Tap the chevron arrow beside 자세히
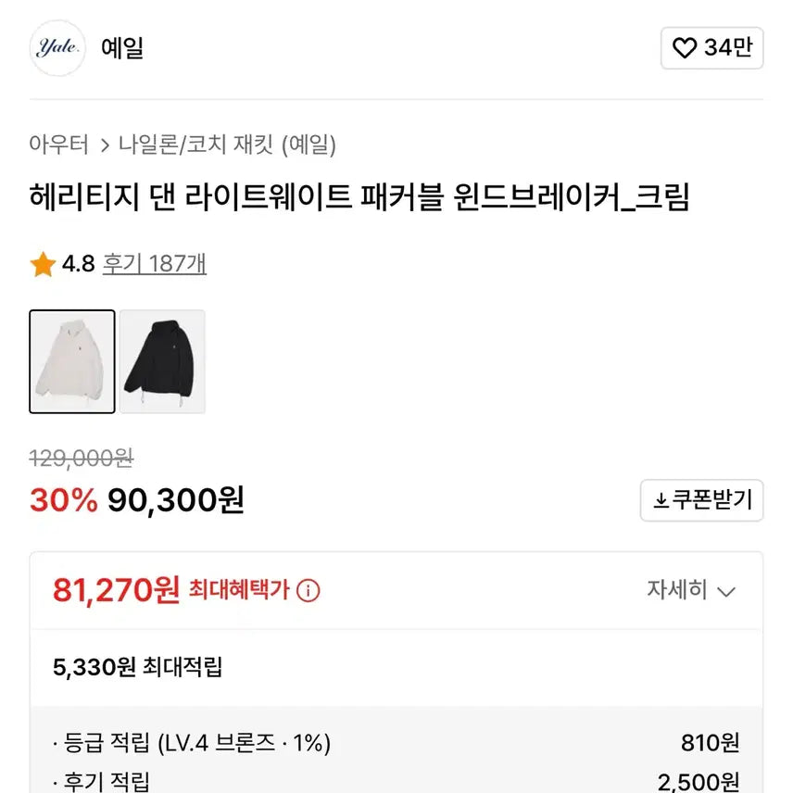Screen dimensions: 793x793 (727, 592)
